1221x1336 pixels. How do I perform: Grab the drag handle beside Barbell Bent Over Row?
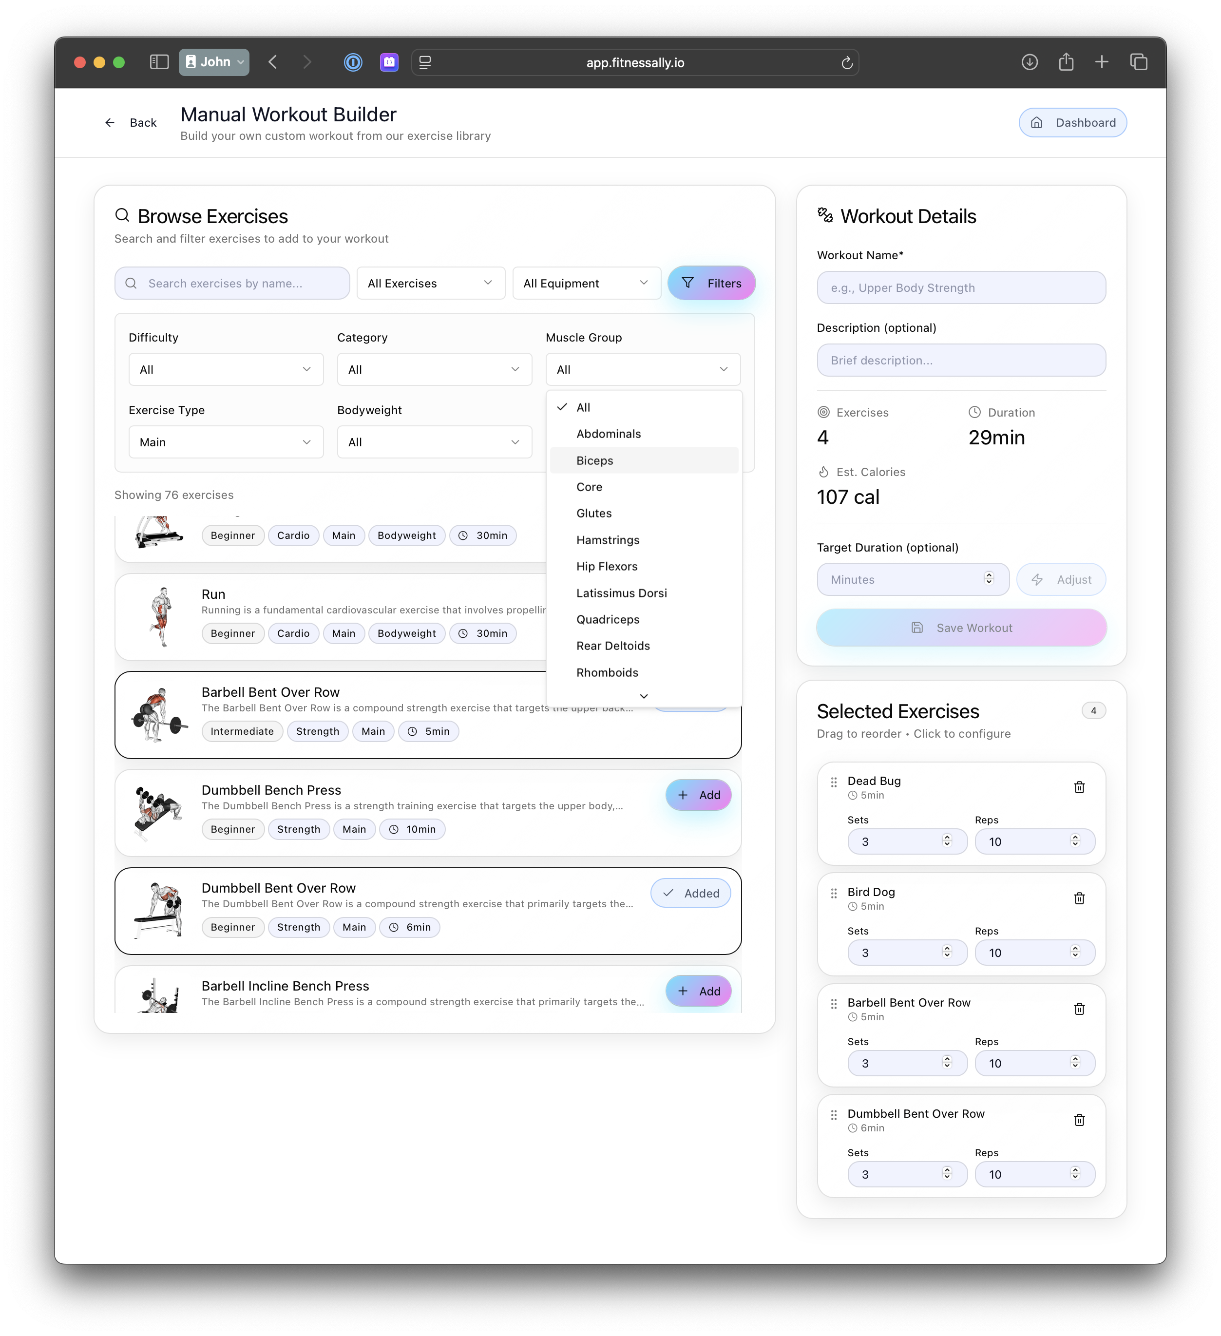click(834, 1004)
